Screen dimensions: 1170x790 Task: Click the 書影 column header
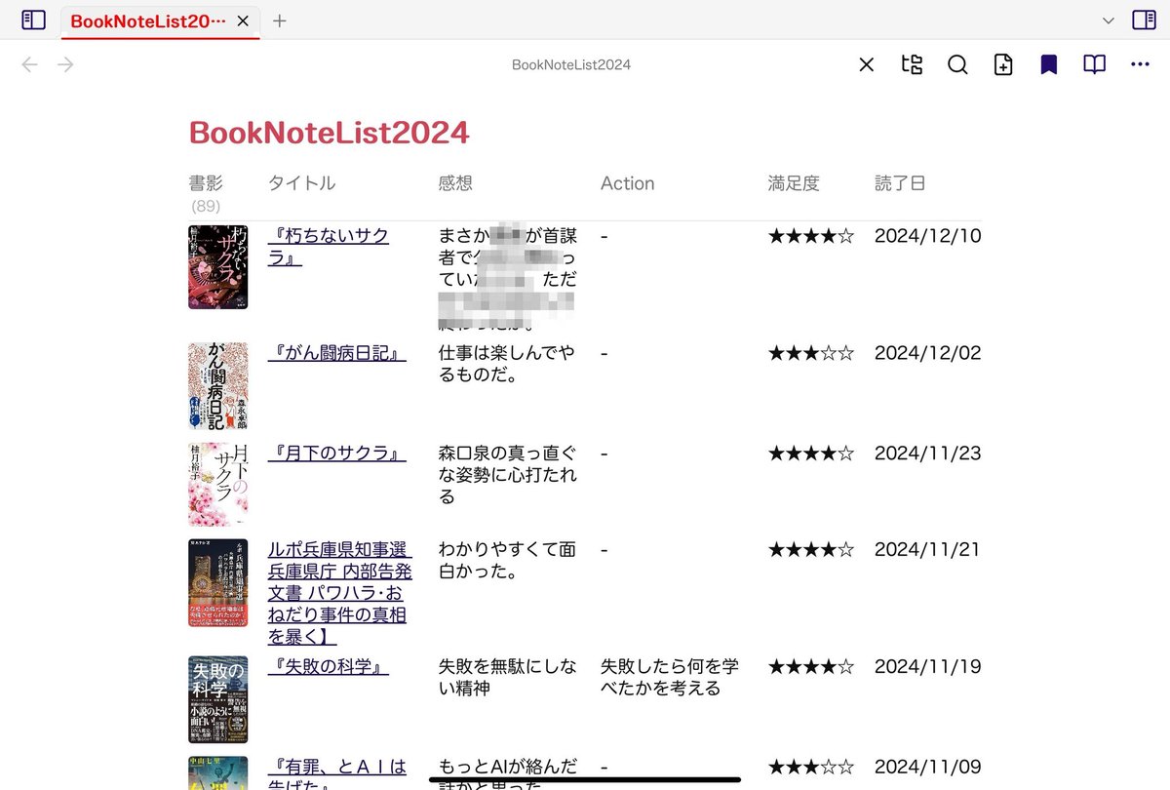[206, 183]
